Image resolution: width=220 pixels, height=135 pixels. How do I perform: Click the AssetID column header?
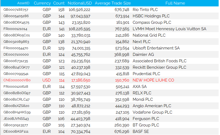(x=23, y=3)
